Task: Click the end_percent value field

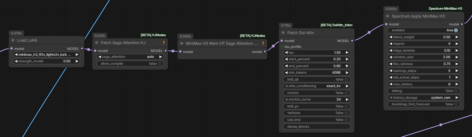Action: point(317,66)
